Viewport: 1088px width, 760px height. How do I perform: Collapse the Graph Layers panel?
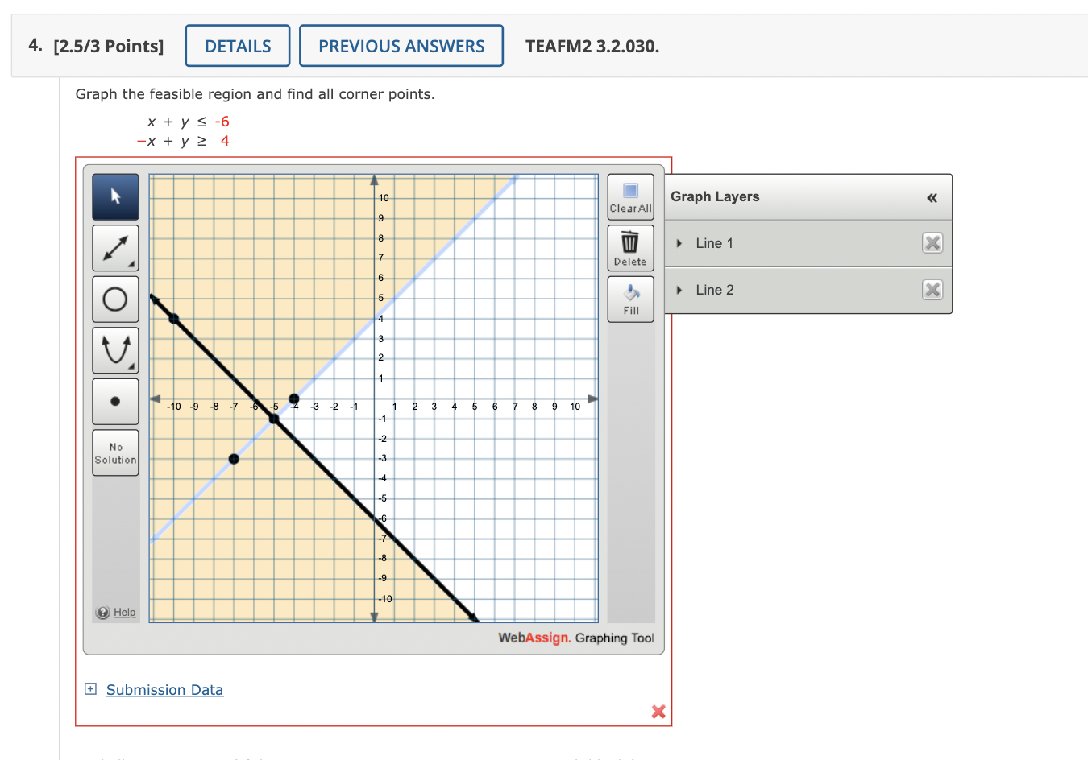click(x=931, y=196)
